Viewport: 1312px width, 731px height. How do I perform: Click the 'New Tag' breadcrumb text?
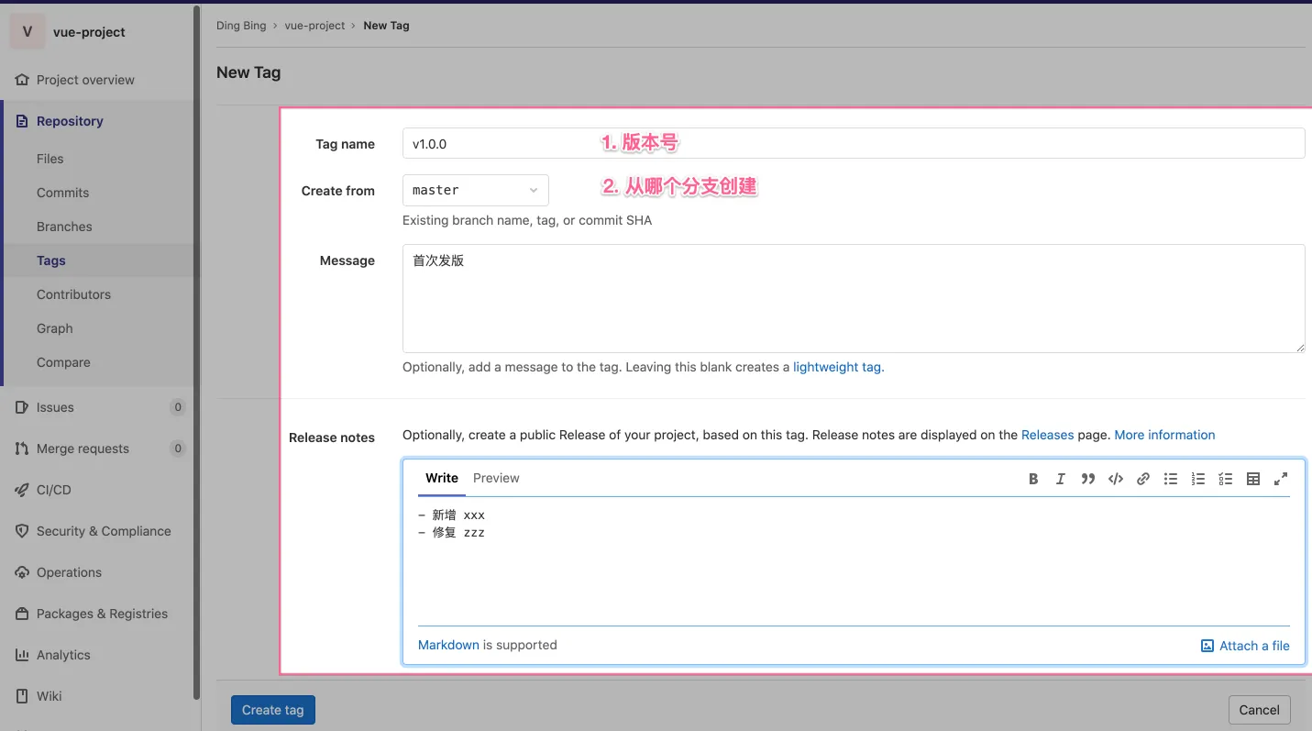386,26
